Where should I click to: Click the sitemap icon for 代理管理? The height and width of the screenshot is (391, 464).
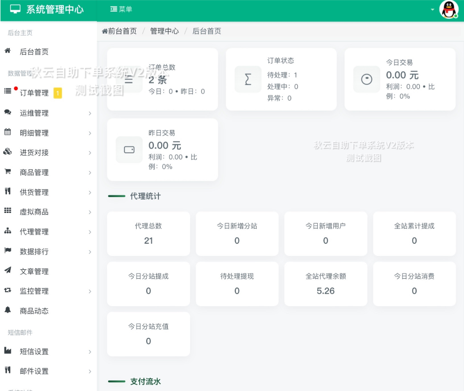(7, 231)
